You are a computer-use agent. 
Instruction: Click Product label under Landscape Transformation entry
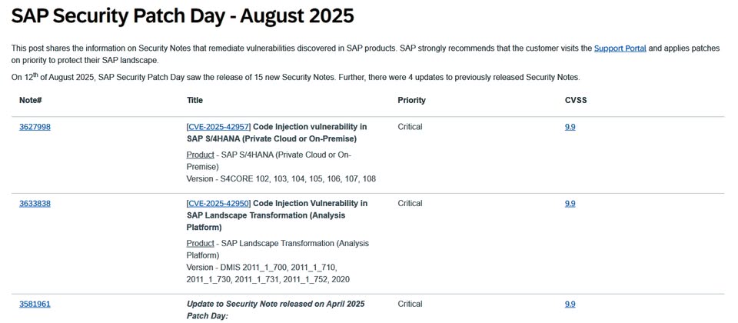(x=200, y=243)
